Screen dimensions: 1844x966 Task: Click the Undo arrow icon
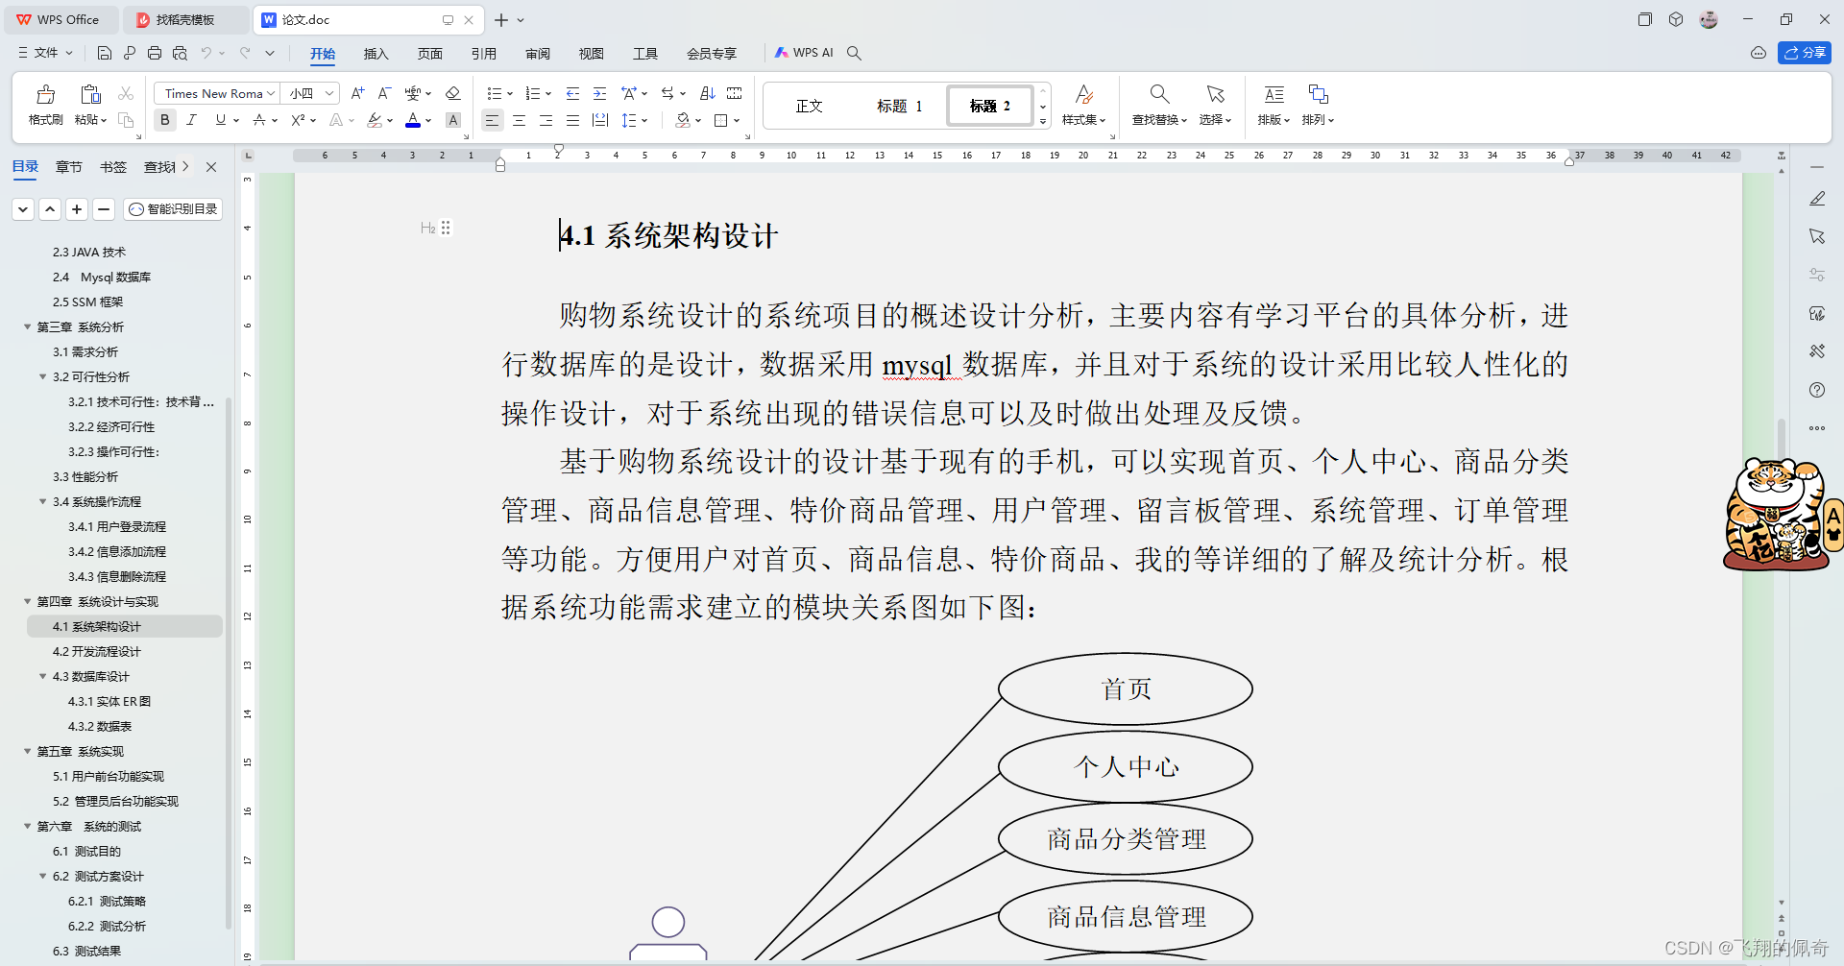(x=206, y=53)
